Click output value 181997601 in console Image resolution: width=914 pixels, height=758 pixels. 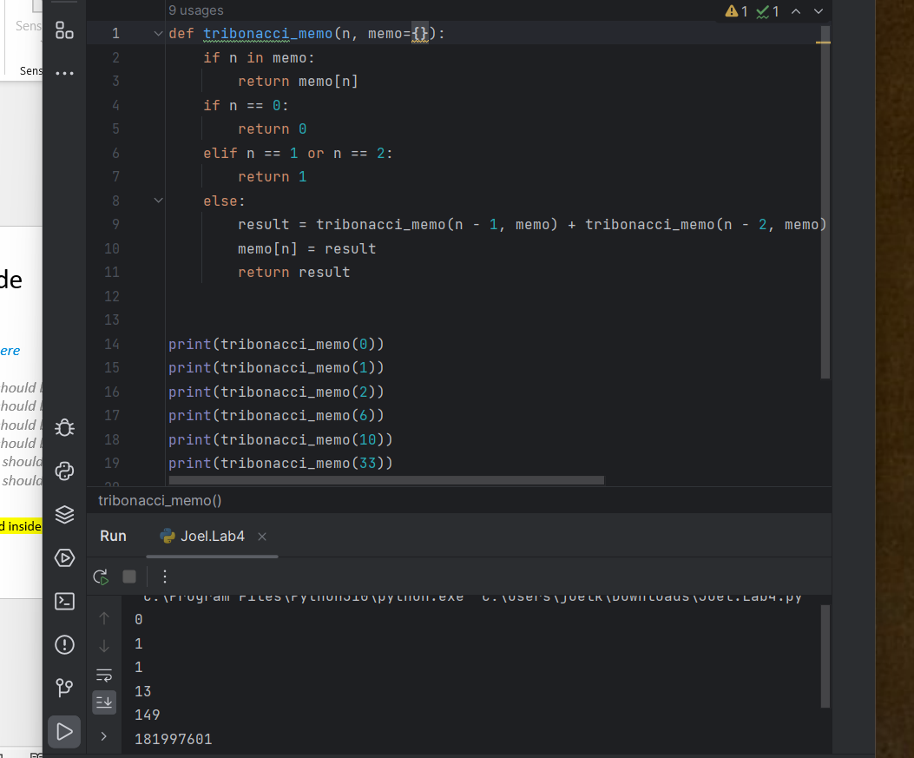click(x=173, y=740)
